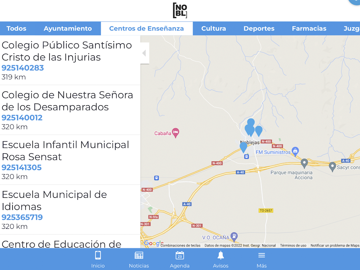360x270 pixels.
Task: Open Colegio de Nuestra Señora de los Desamparados entry
Action: click(x=70, y=110)
